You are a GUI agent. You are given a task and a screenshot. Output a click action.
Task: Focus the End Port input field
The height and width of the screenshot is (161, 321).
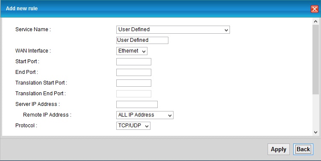click(x=134, y=72)
